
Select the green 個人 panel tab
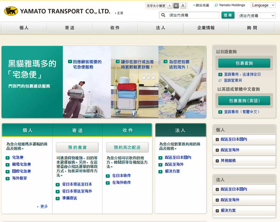pos(28,130)
